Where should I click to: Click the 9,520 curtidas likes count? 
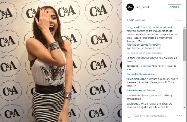pyautogui.click(x=136, y=20)
